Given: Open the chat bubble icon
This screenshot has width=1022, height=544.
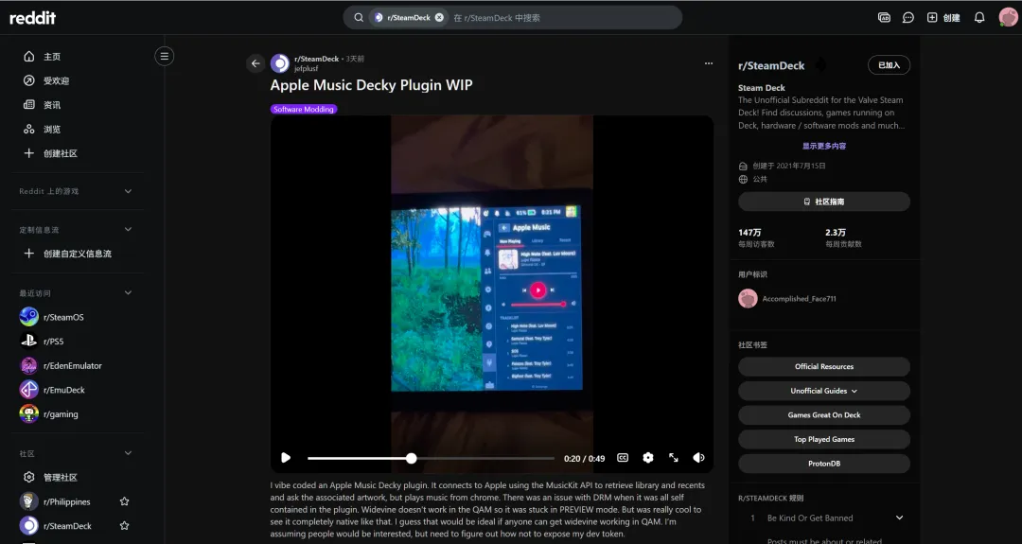Looking at the screenshot, I should click(907, 18).
